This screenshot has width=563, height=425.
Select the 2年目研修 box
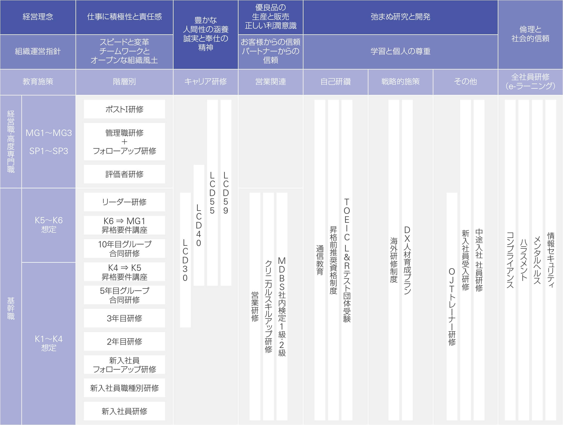125,341
